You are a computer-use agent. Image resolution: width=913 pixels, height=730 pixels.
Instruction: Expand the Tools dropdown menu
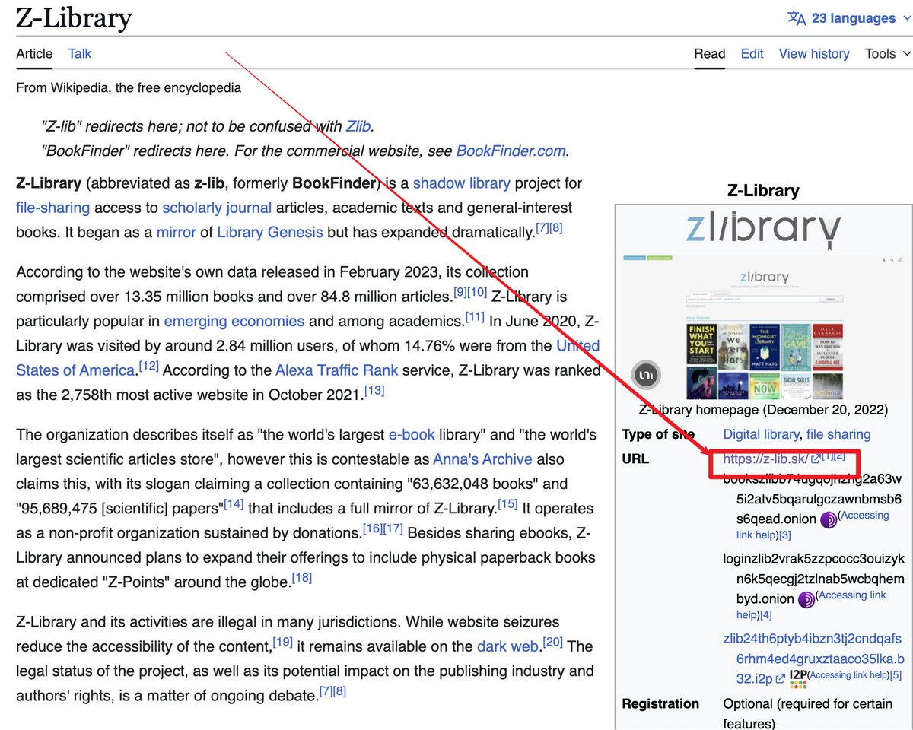tap(888, 53)
